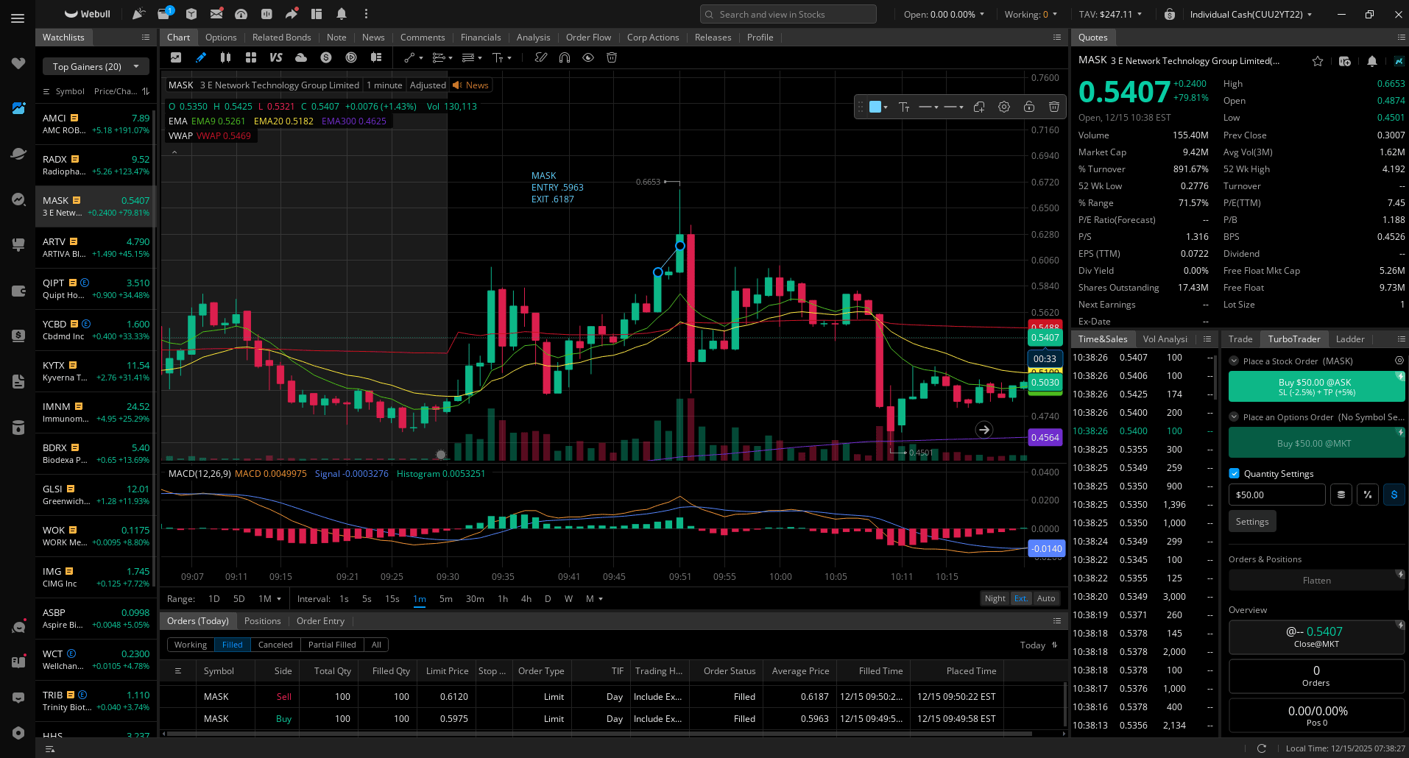1409x758 pixels.
Task: Toggle the Ext. extended hours button
Action: (1021, 598)
